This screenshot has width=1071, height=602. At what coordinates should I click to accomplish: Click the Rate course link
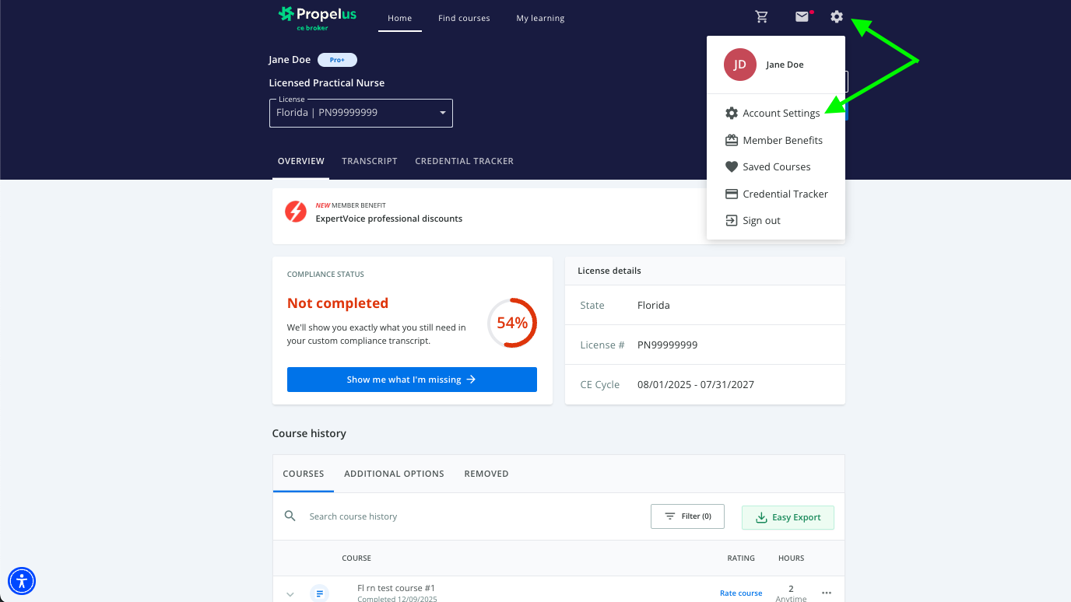(741, 593)
